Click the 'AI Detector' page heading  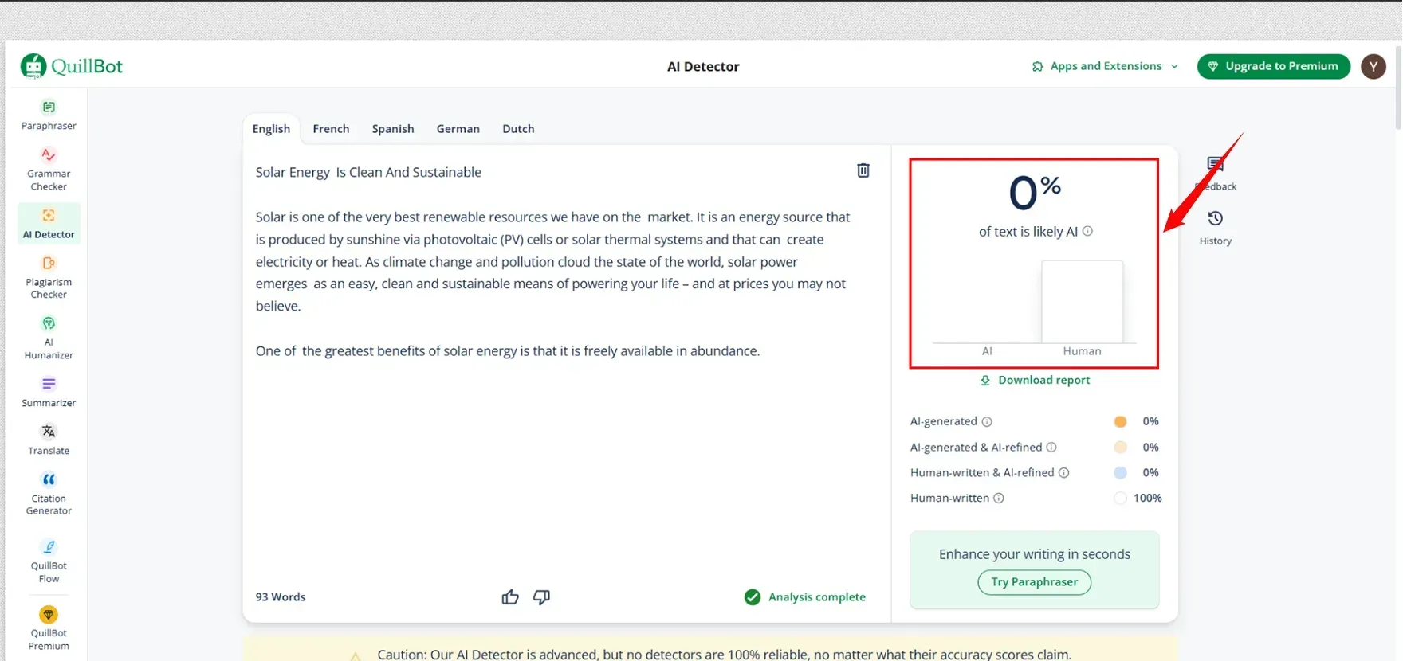(x=703, y=67)
